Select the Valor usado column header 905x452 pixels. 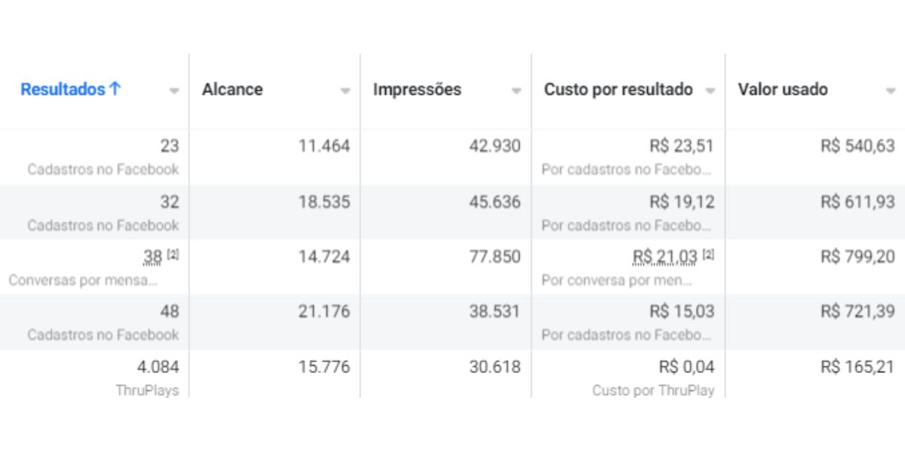tap(783, 90)
